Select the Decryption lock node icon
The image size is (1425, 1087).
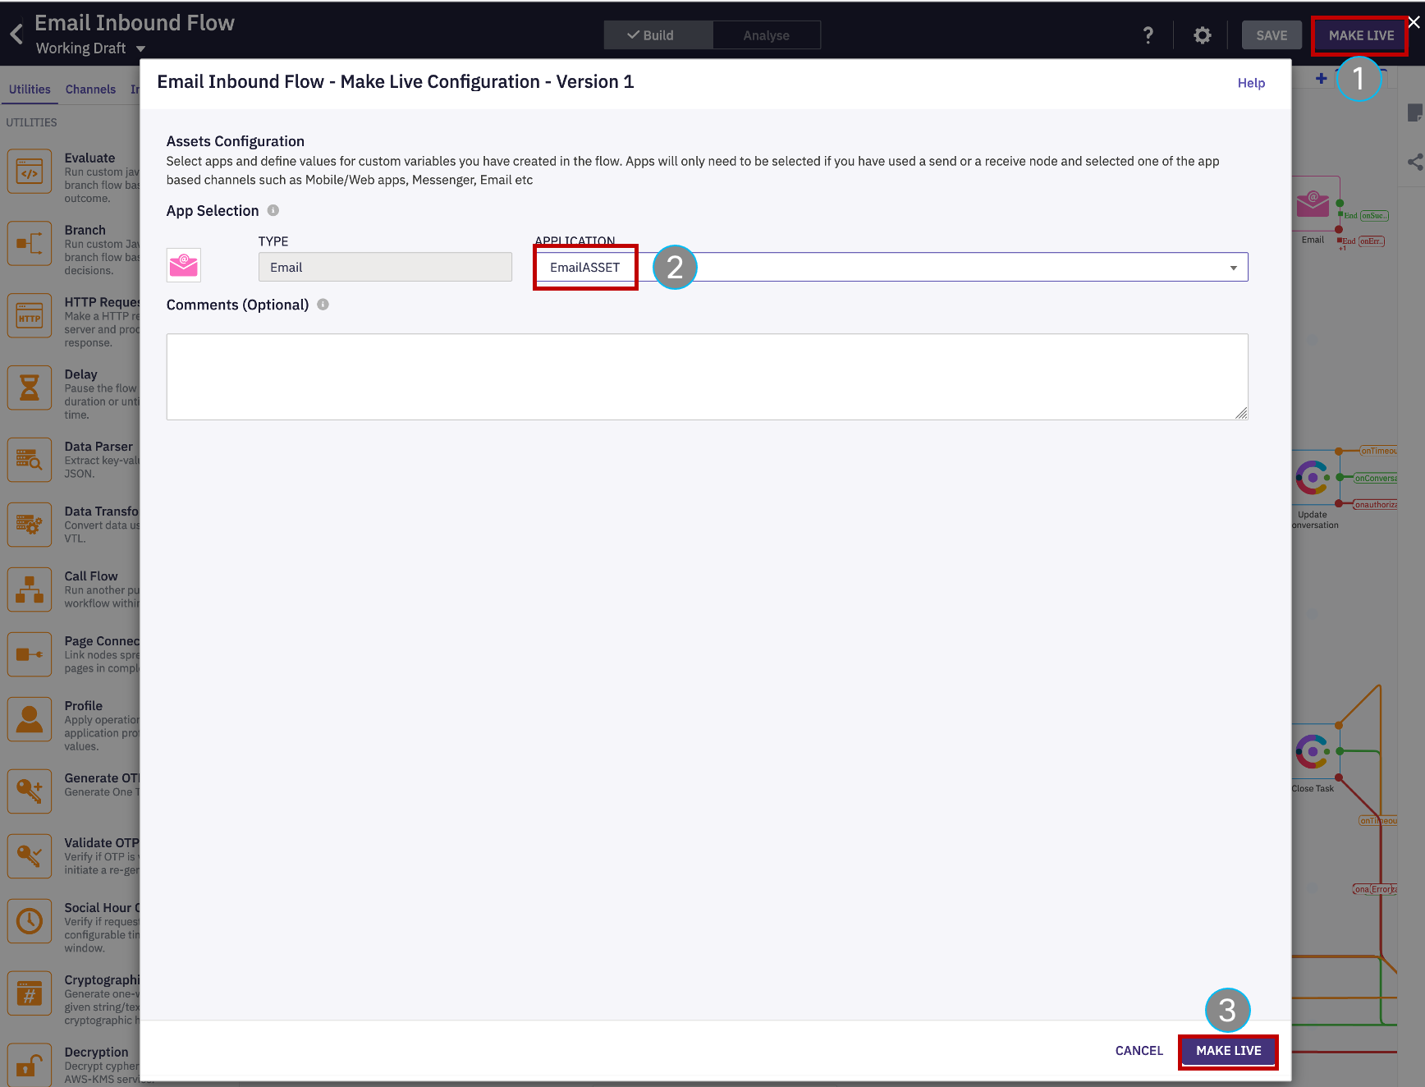click(x=30, y=1065)
